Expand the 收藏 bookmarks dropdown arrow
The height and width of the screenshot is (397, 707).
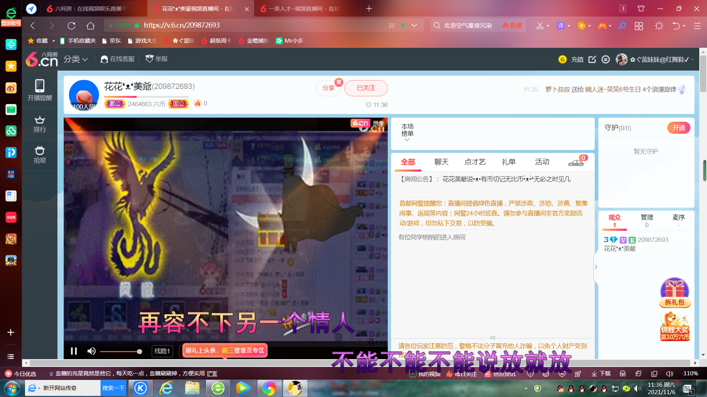[53, 41]
